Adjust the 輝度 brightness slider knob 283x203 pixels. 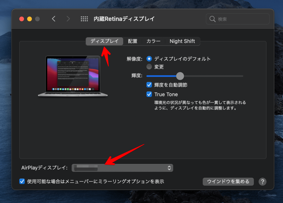pyautogui.click(x=180, y=76)
